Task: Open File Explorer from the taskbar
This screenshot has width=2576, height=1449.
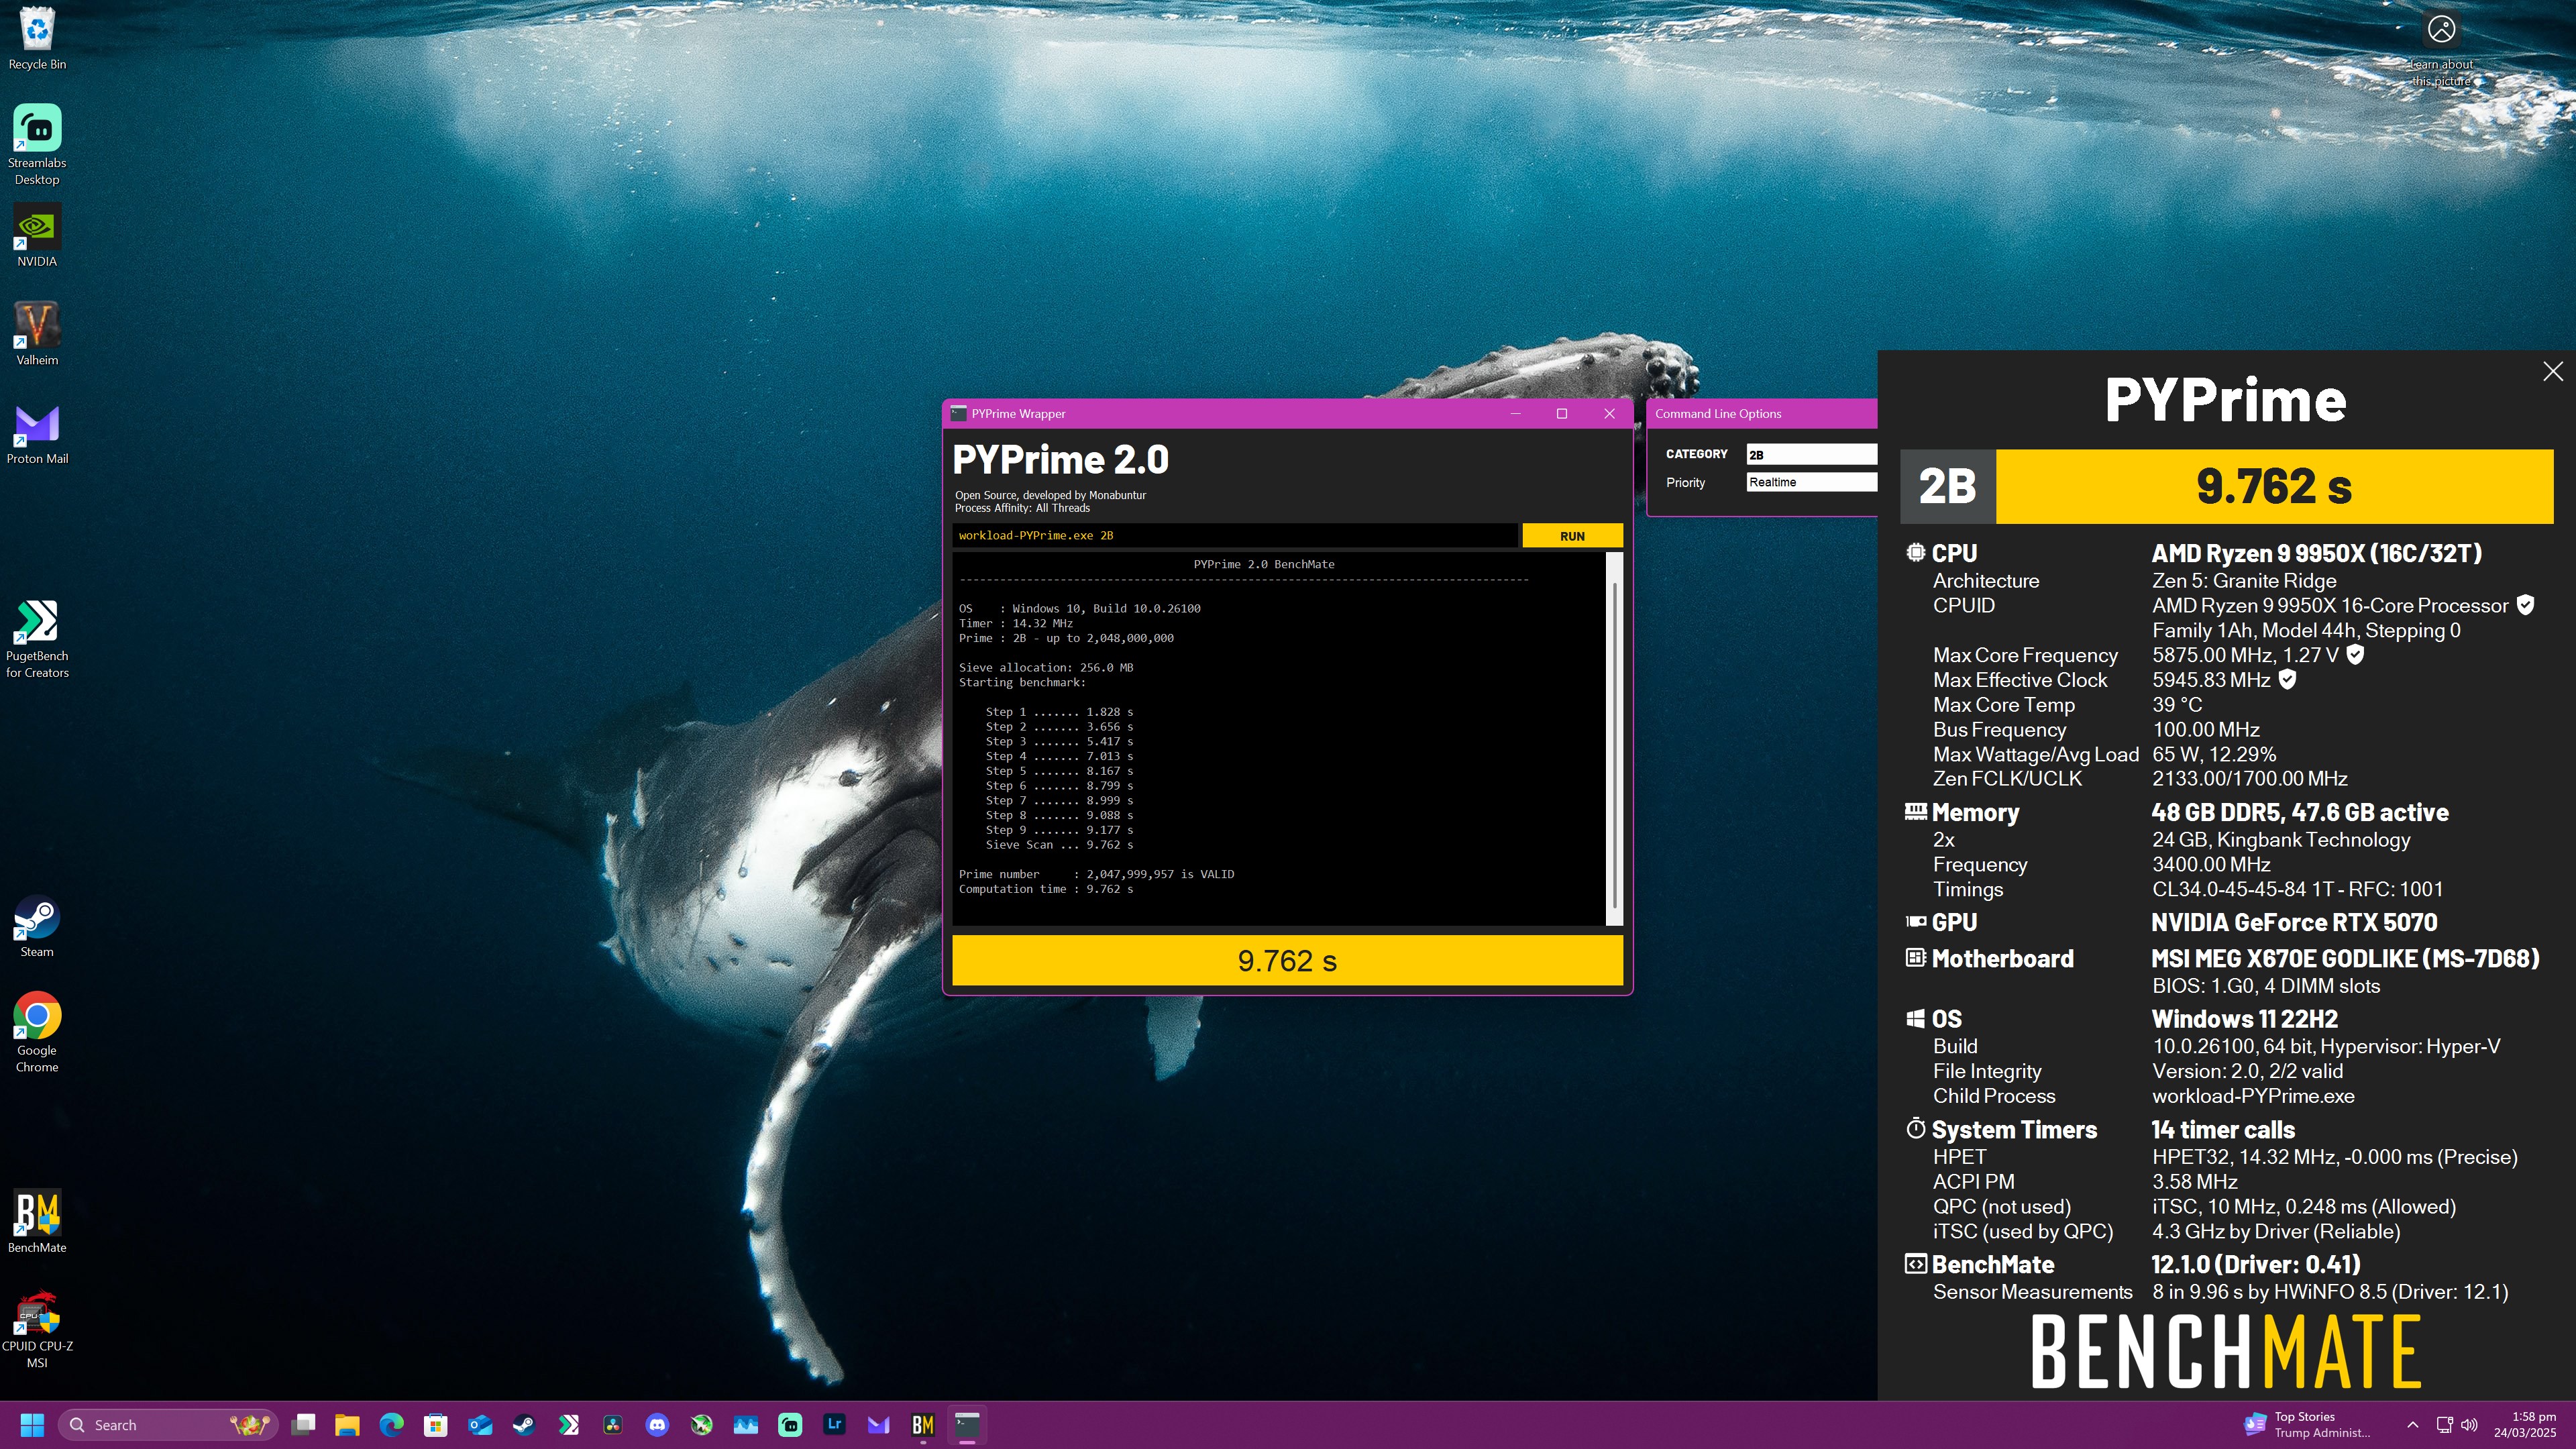Action: (x=347, y=1424)
